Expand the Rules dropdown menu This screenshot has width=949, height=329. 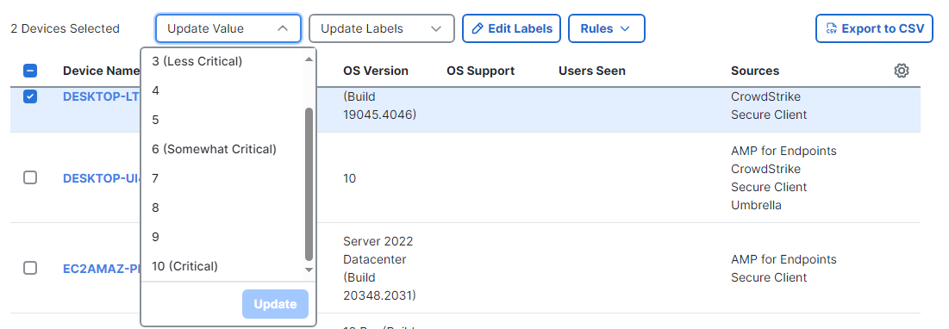point(607,28)
